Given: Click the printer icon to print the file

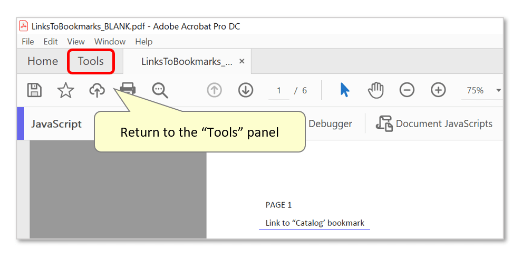Looking at the screenshot, I should point(128,89).
